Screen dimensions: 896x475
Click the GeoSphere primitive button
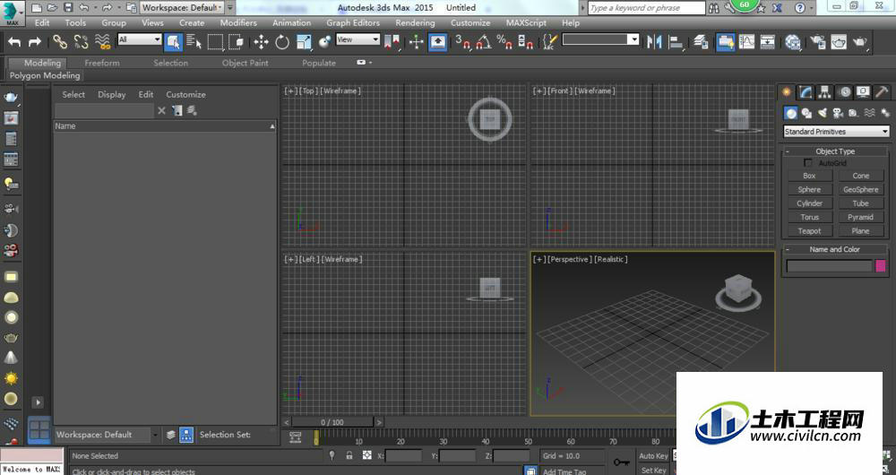tap(860, 190)
